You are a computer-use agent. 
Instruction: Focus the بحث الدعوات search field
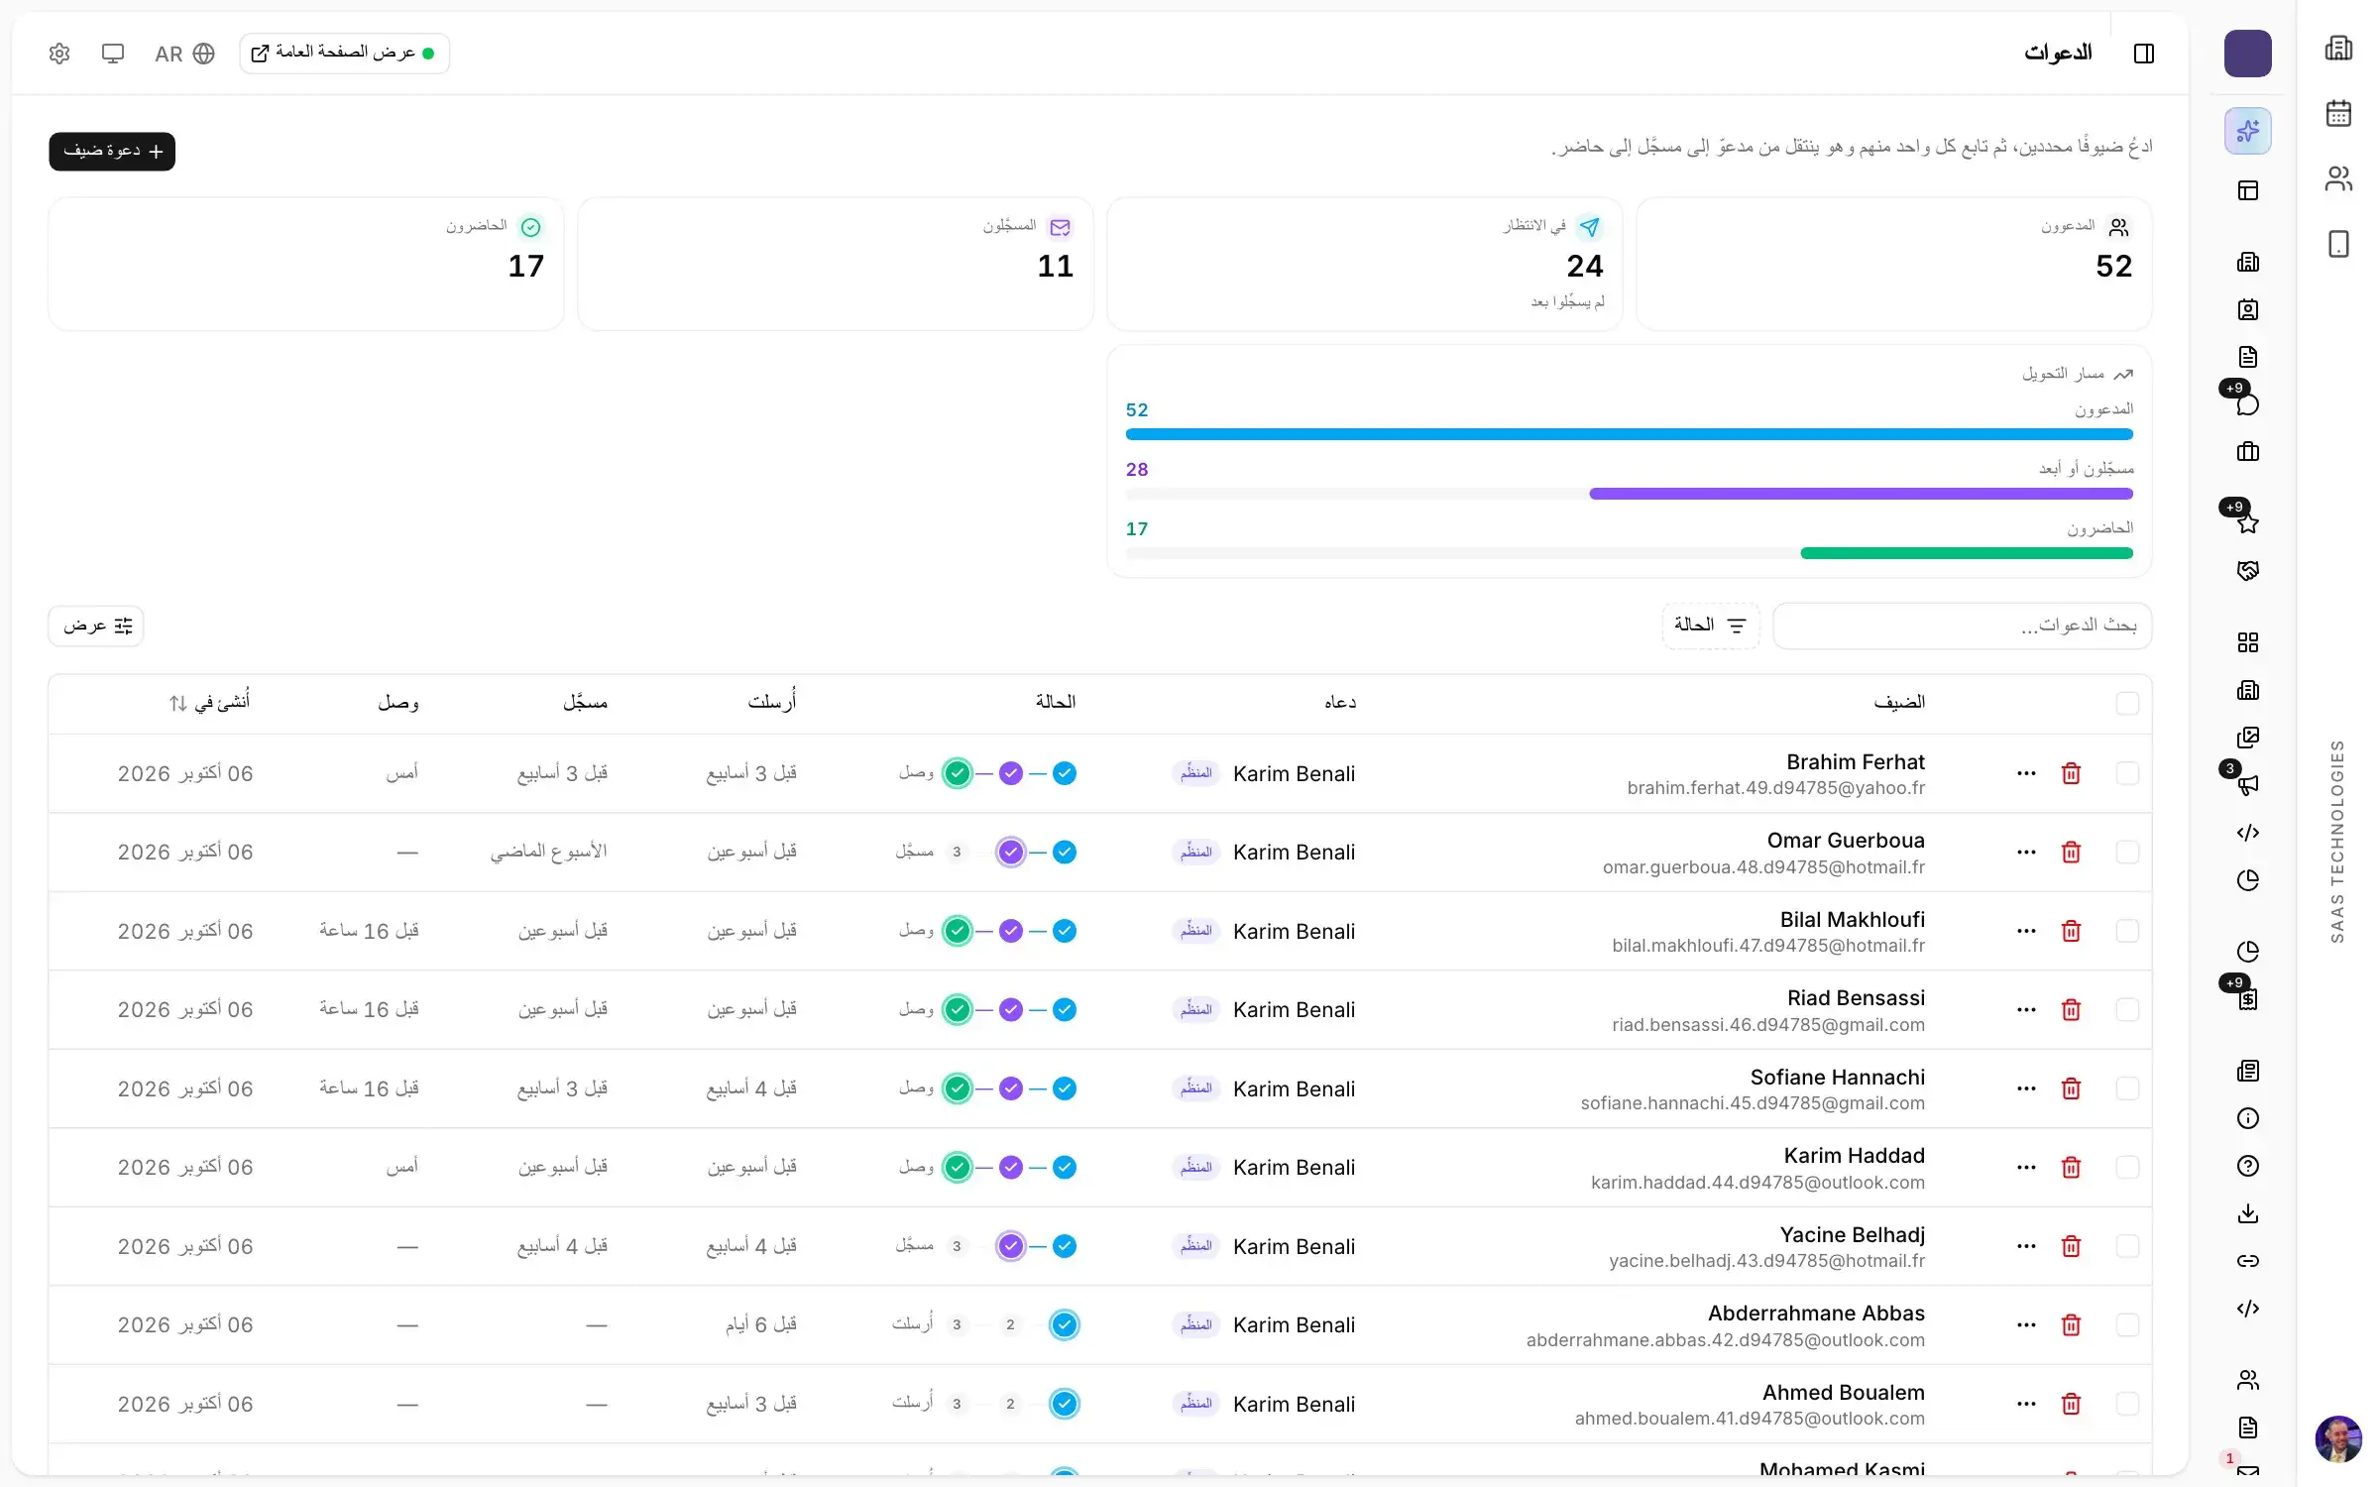pyautogui.click(x=1962, y=626)
